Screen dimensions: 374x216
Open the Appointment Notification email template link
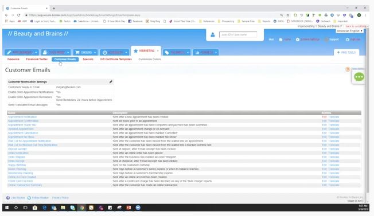[22, 117]
